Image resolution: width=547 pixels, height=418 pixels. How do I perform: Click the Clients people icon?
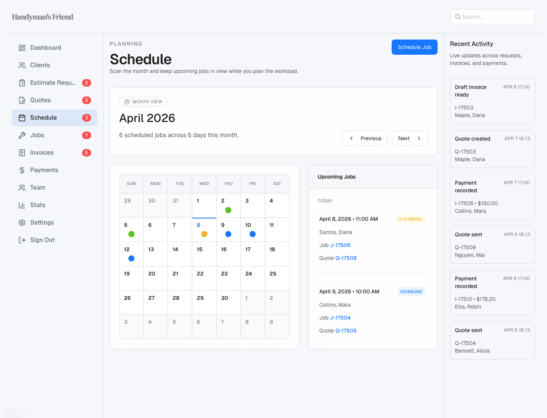(22, 65)
